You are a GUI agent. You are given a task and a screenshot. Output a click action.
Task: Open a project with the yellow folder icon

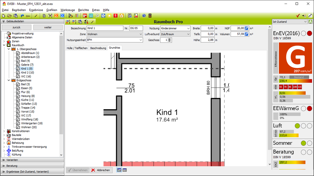(x=9, y=16)
